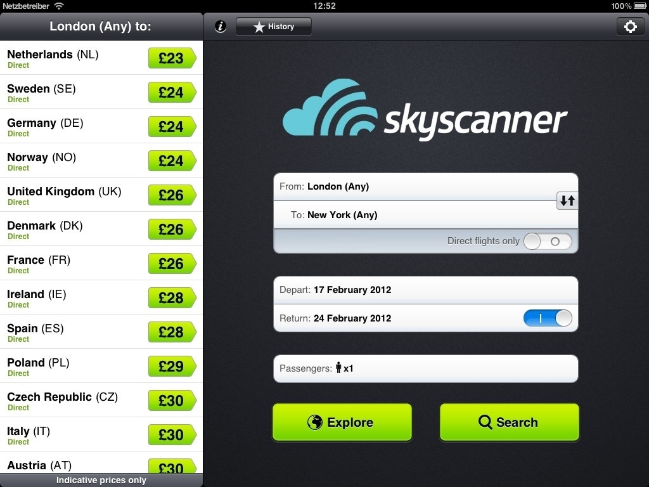Viewport: 649px width, 487px height.
Task: Enable Direct flights only
Action: point(548,241)
